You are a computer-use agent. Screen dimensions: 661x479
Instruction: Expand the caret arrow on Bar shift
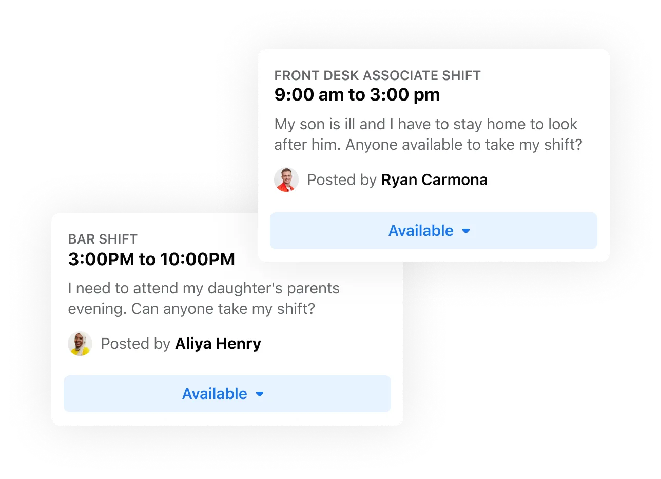tap(260, 394)
